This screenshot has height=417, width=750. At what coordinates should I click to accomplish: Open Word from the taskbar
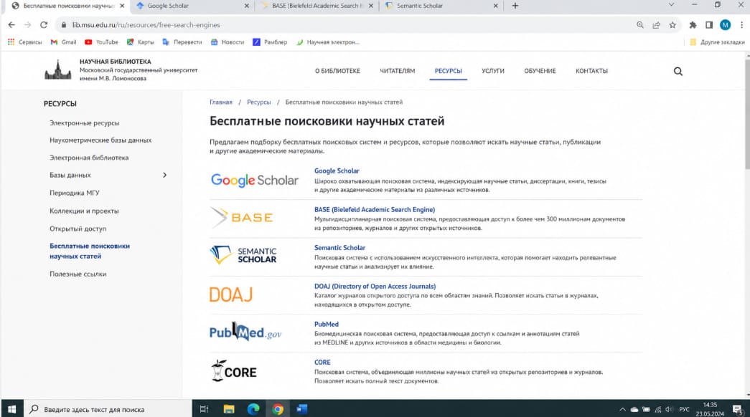[x=302, y=409]
